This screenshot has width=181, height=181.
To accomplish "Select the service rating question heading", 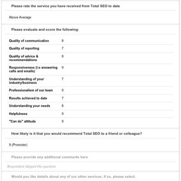I will coord(66,6).
